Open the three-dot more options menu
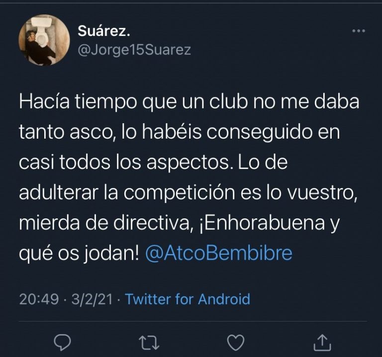This screenshot has height=357, width=382. tap(359, 31)
